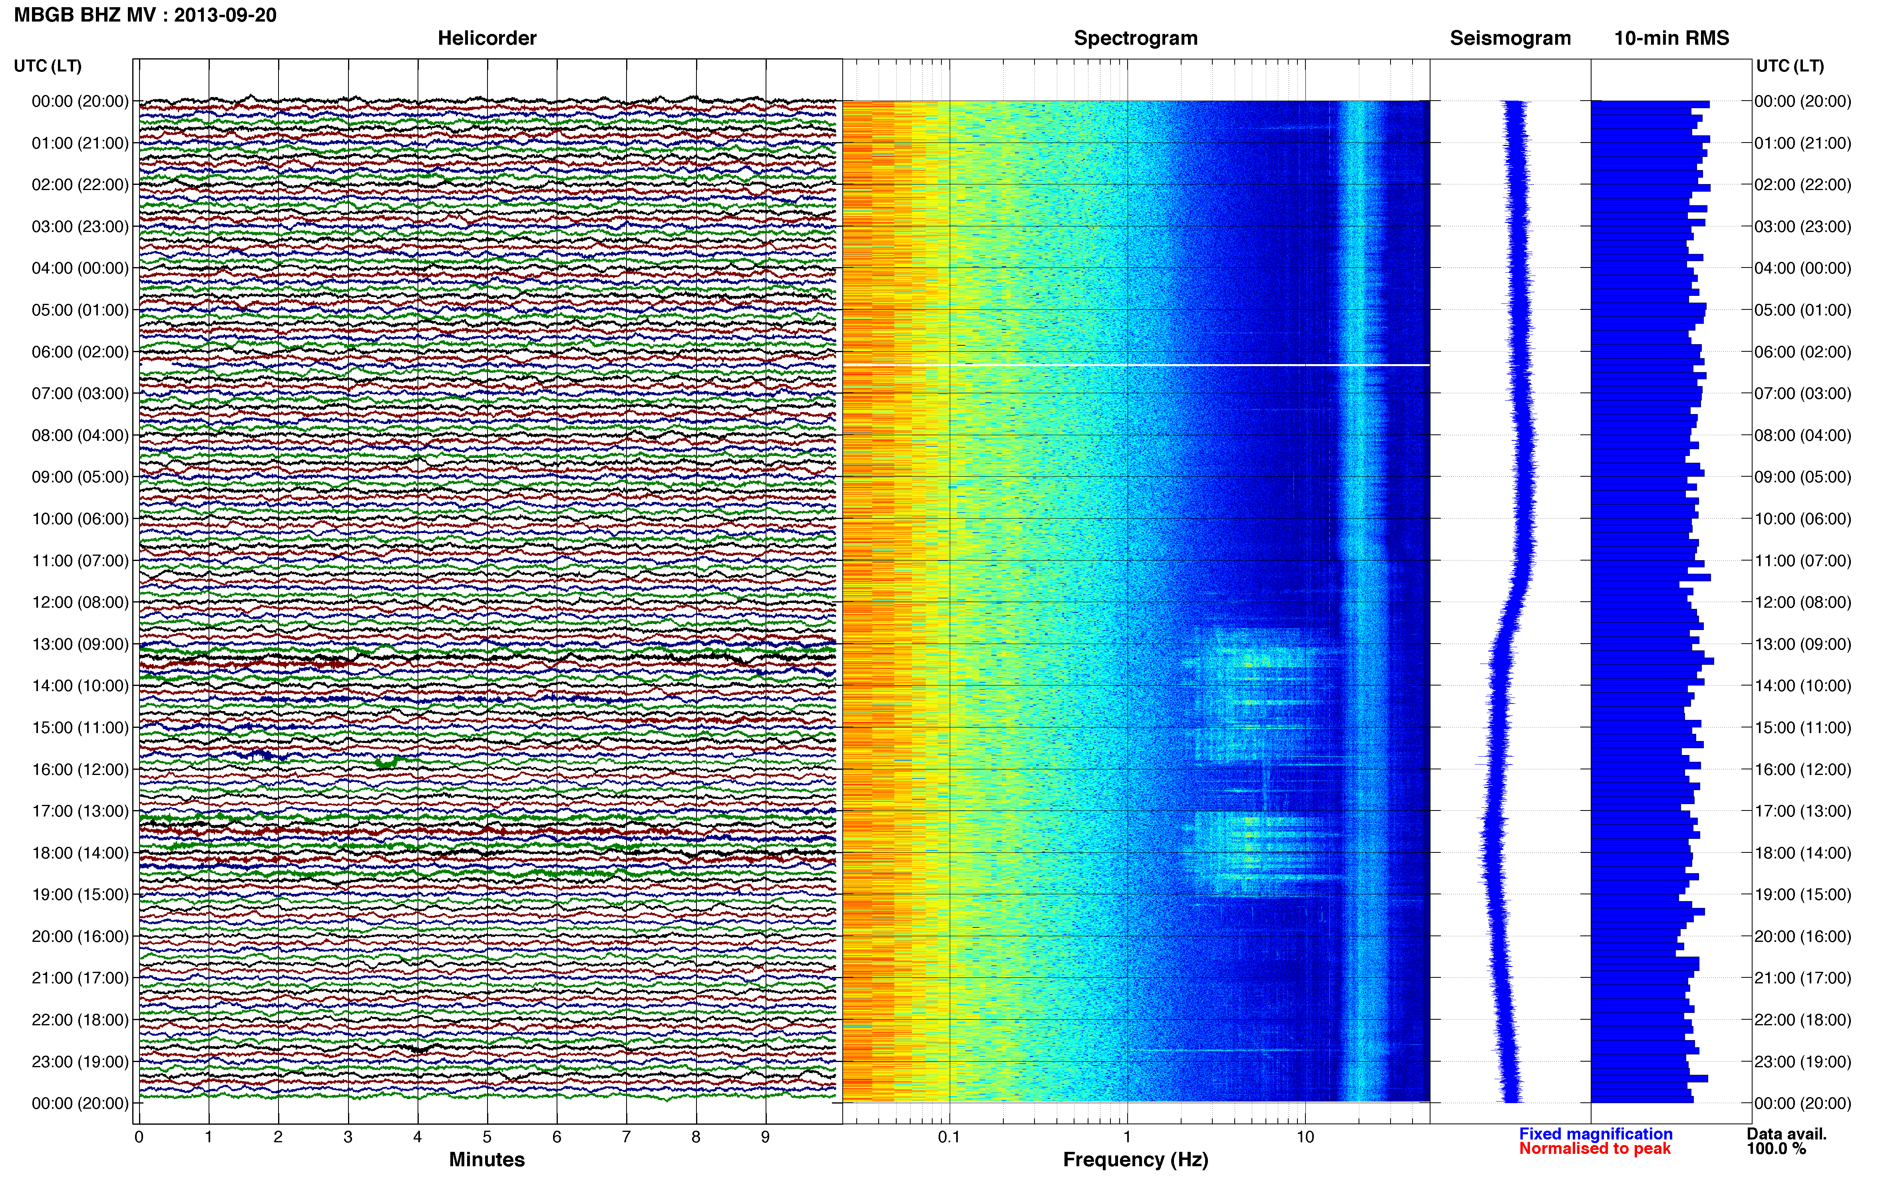Click Helicorder time label '06:00 (02:00)'
This screenshot has width=1894, height=1183.
click(x=80, y=352)
